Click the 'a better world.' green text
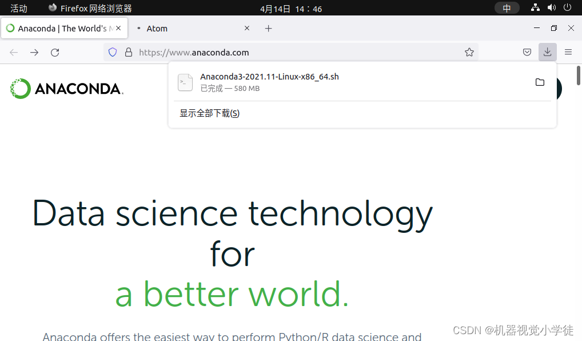This screenshot has height=341, width=582. click(232, 294)
